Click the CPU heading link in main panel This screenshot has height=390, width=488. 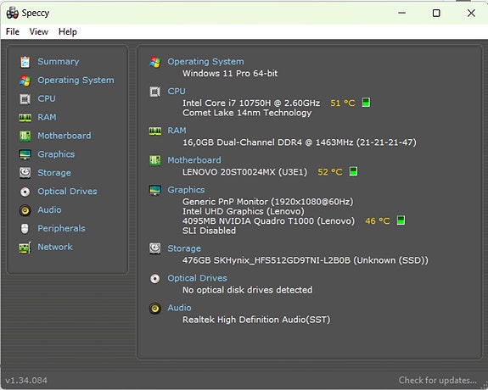(x=177, y=92)
